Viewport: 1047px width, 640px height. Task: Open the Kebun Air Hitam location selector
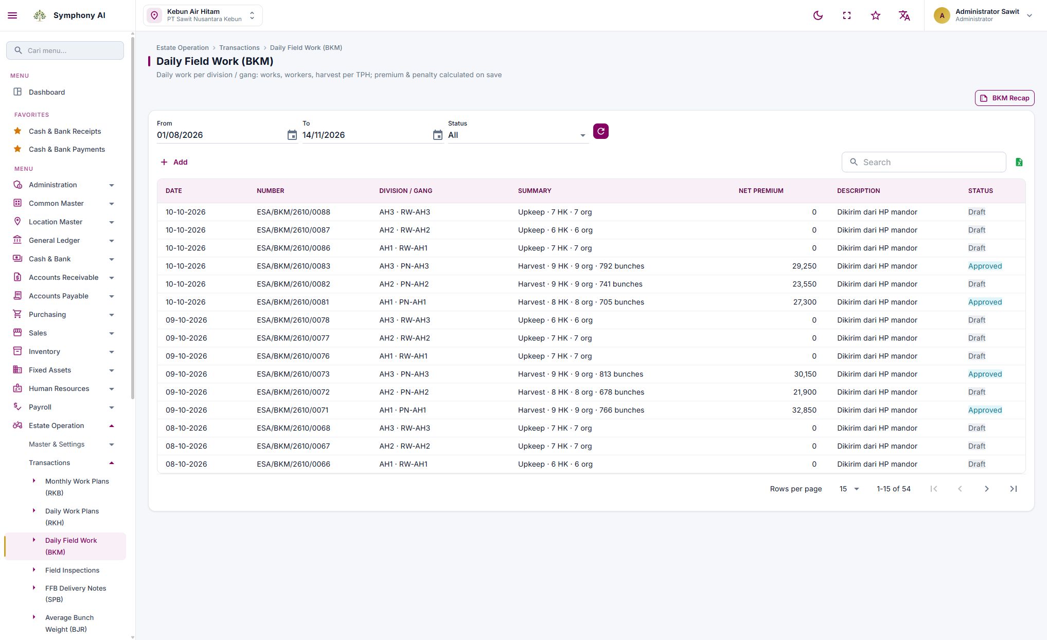coord(203,15)
